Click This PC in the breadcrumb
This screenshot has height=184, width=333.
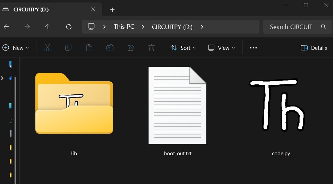[x=124, y=27]
